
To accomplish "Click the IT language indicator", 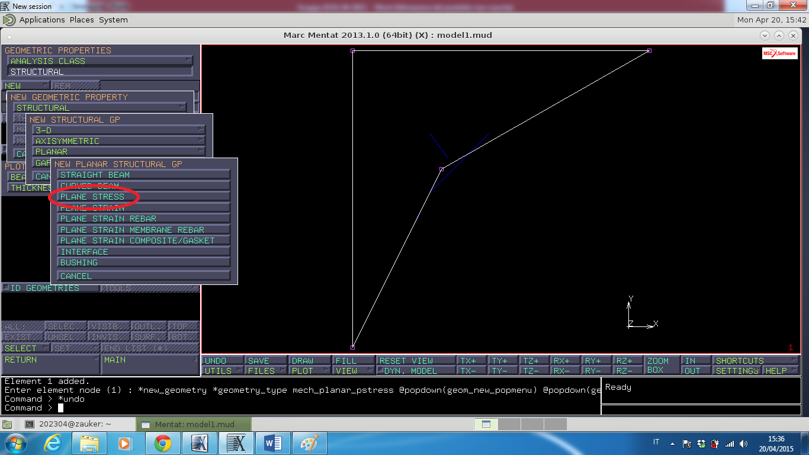I will [x=656, y=443].
